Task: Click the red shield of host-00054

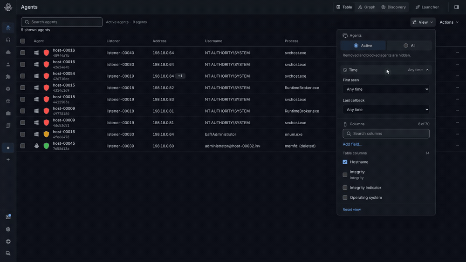Action: tap(46, 76)
